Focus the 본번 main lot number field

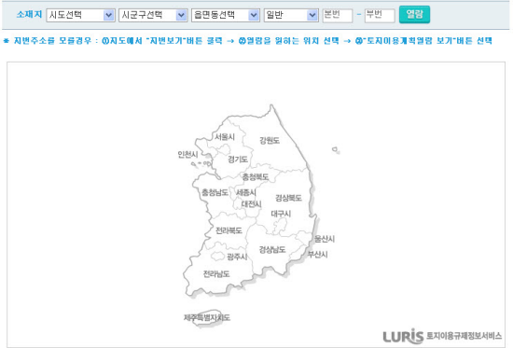pos(338,15)
